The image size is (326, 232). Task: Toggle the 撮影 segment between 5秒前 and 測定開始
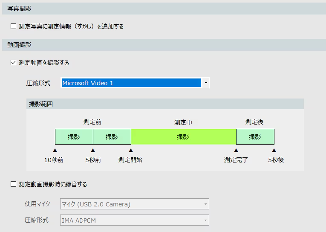112,137
